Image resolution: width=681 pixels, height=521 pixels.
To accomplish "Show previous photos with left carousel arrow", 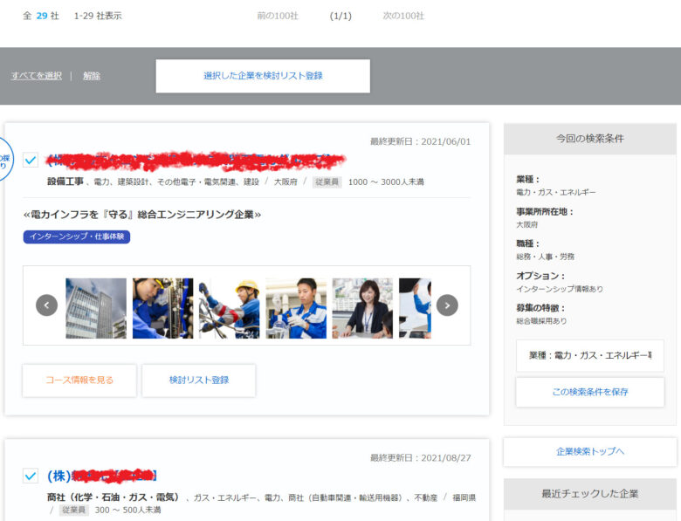I will click(46, 305).
